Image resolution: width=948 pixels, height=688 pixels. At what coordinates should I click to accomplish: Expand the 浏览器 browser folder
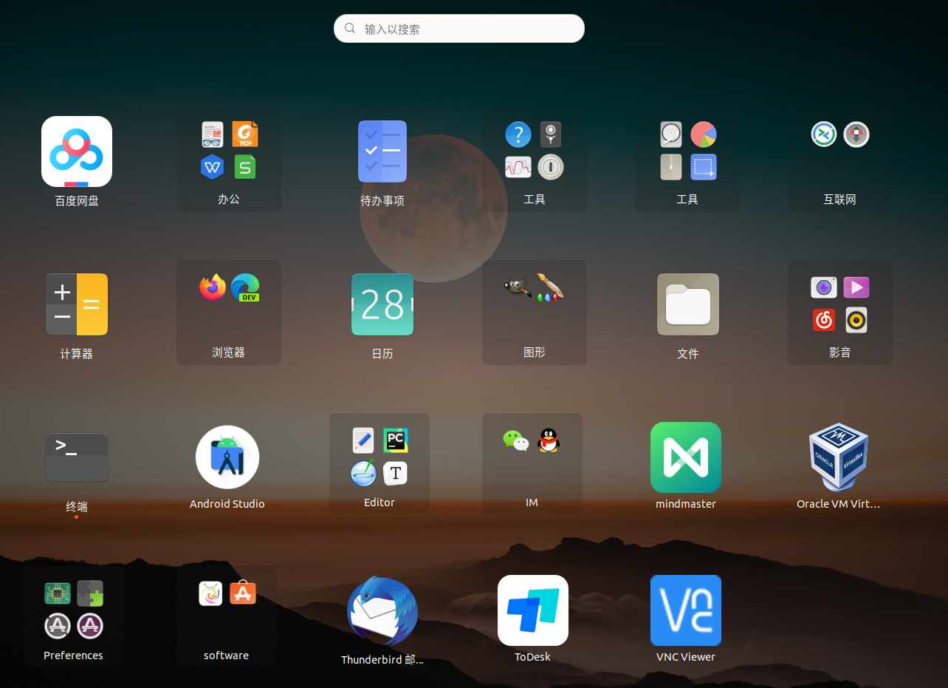(x=229, y=313)
